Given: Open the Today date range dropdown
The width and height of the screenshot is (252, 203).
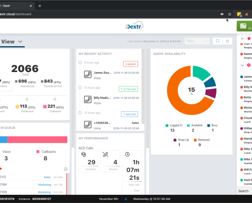Looking at the screenshot, I should pos(197,41).
